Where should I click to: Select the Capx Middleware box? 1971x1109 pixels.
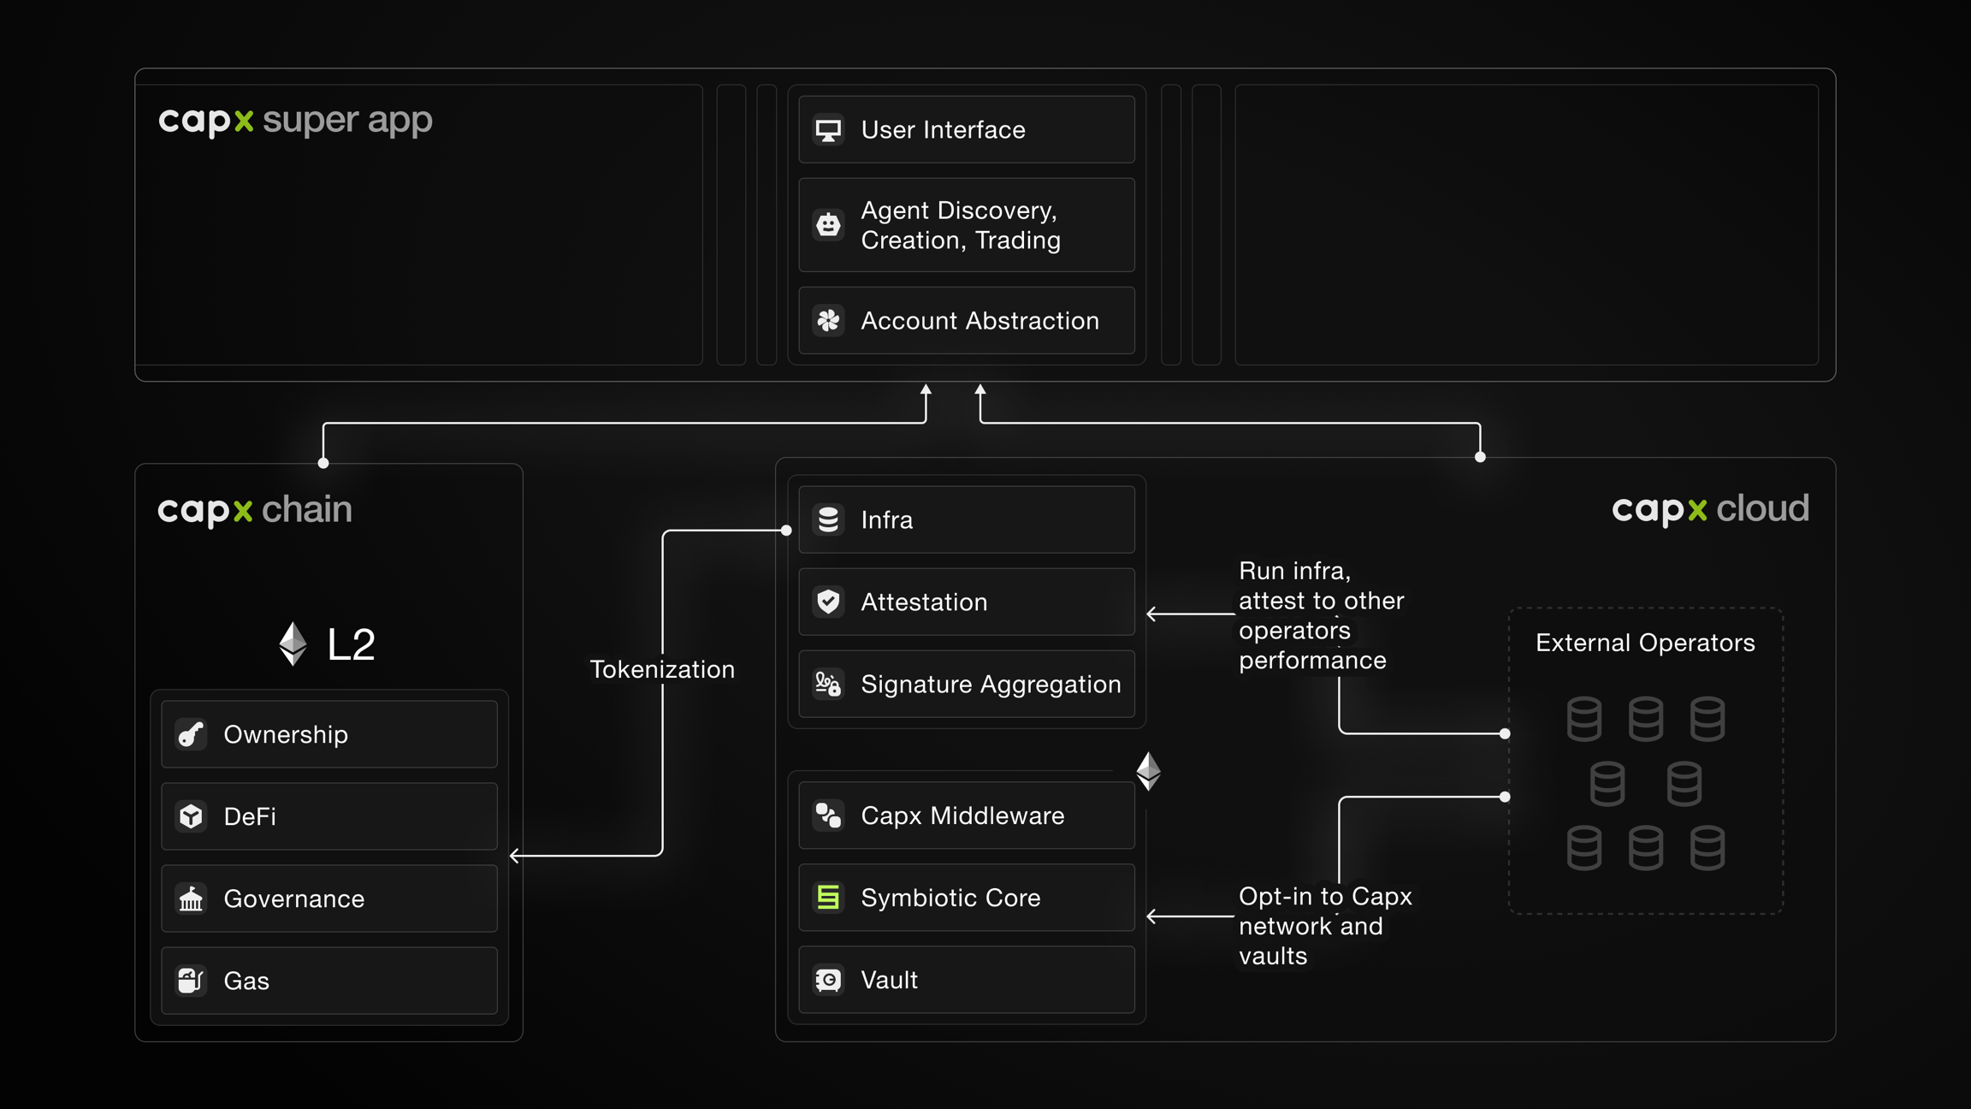tap(966, 815)
